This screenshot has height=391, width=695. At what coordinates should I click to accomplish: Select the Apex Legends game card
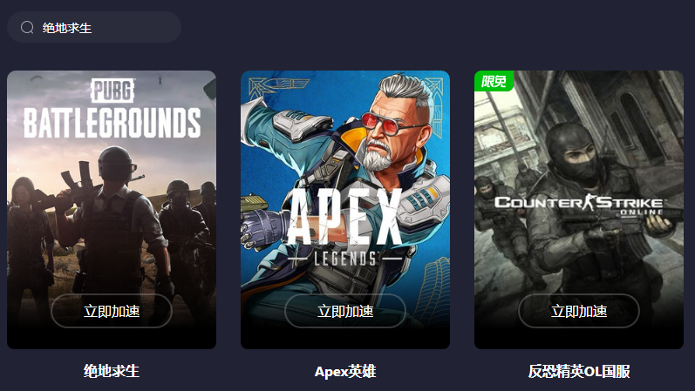coord(345,210)
